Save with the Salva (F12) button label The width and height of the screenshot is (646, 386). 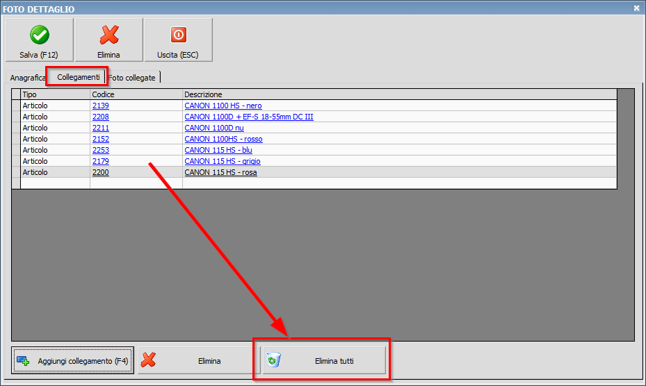[x=39, y=55]
